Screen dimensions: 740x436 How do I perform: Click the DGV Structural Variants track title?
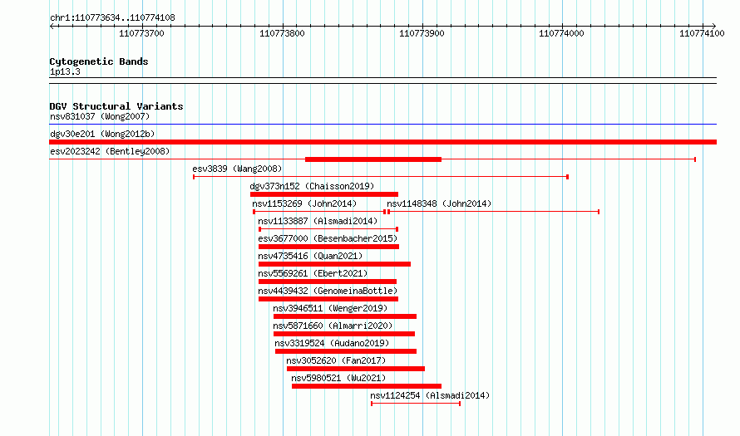pos(116,106)
